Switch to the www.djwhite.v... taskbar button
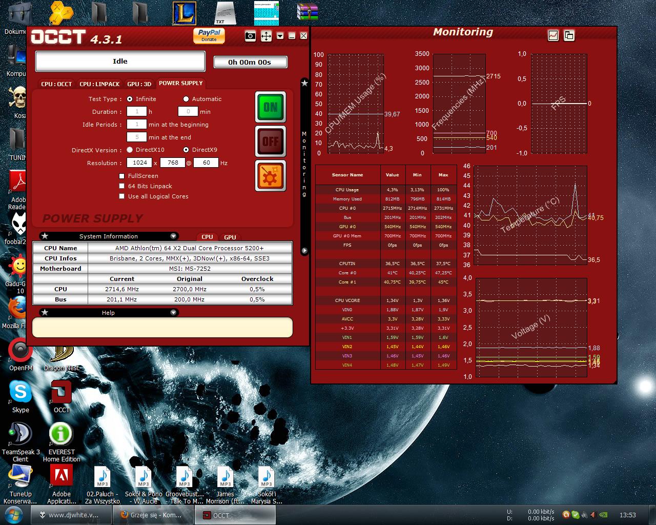Screen dimensions: 656x525 70,515
